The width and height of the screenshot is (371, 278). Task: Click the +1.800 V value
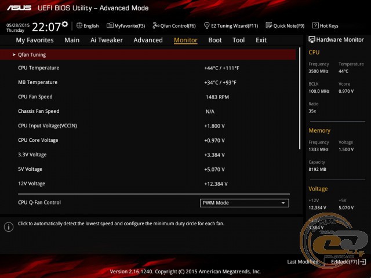214,126
